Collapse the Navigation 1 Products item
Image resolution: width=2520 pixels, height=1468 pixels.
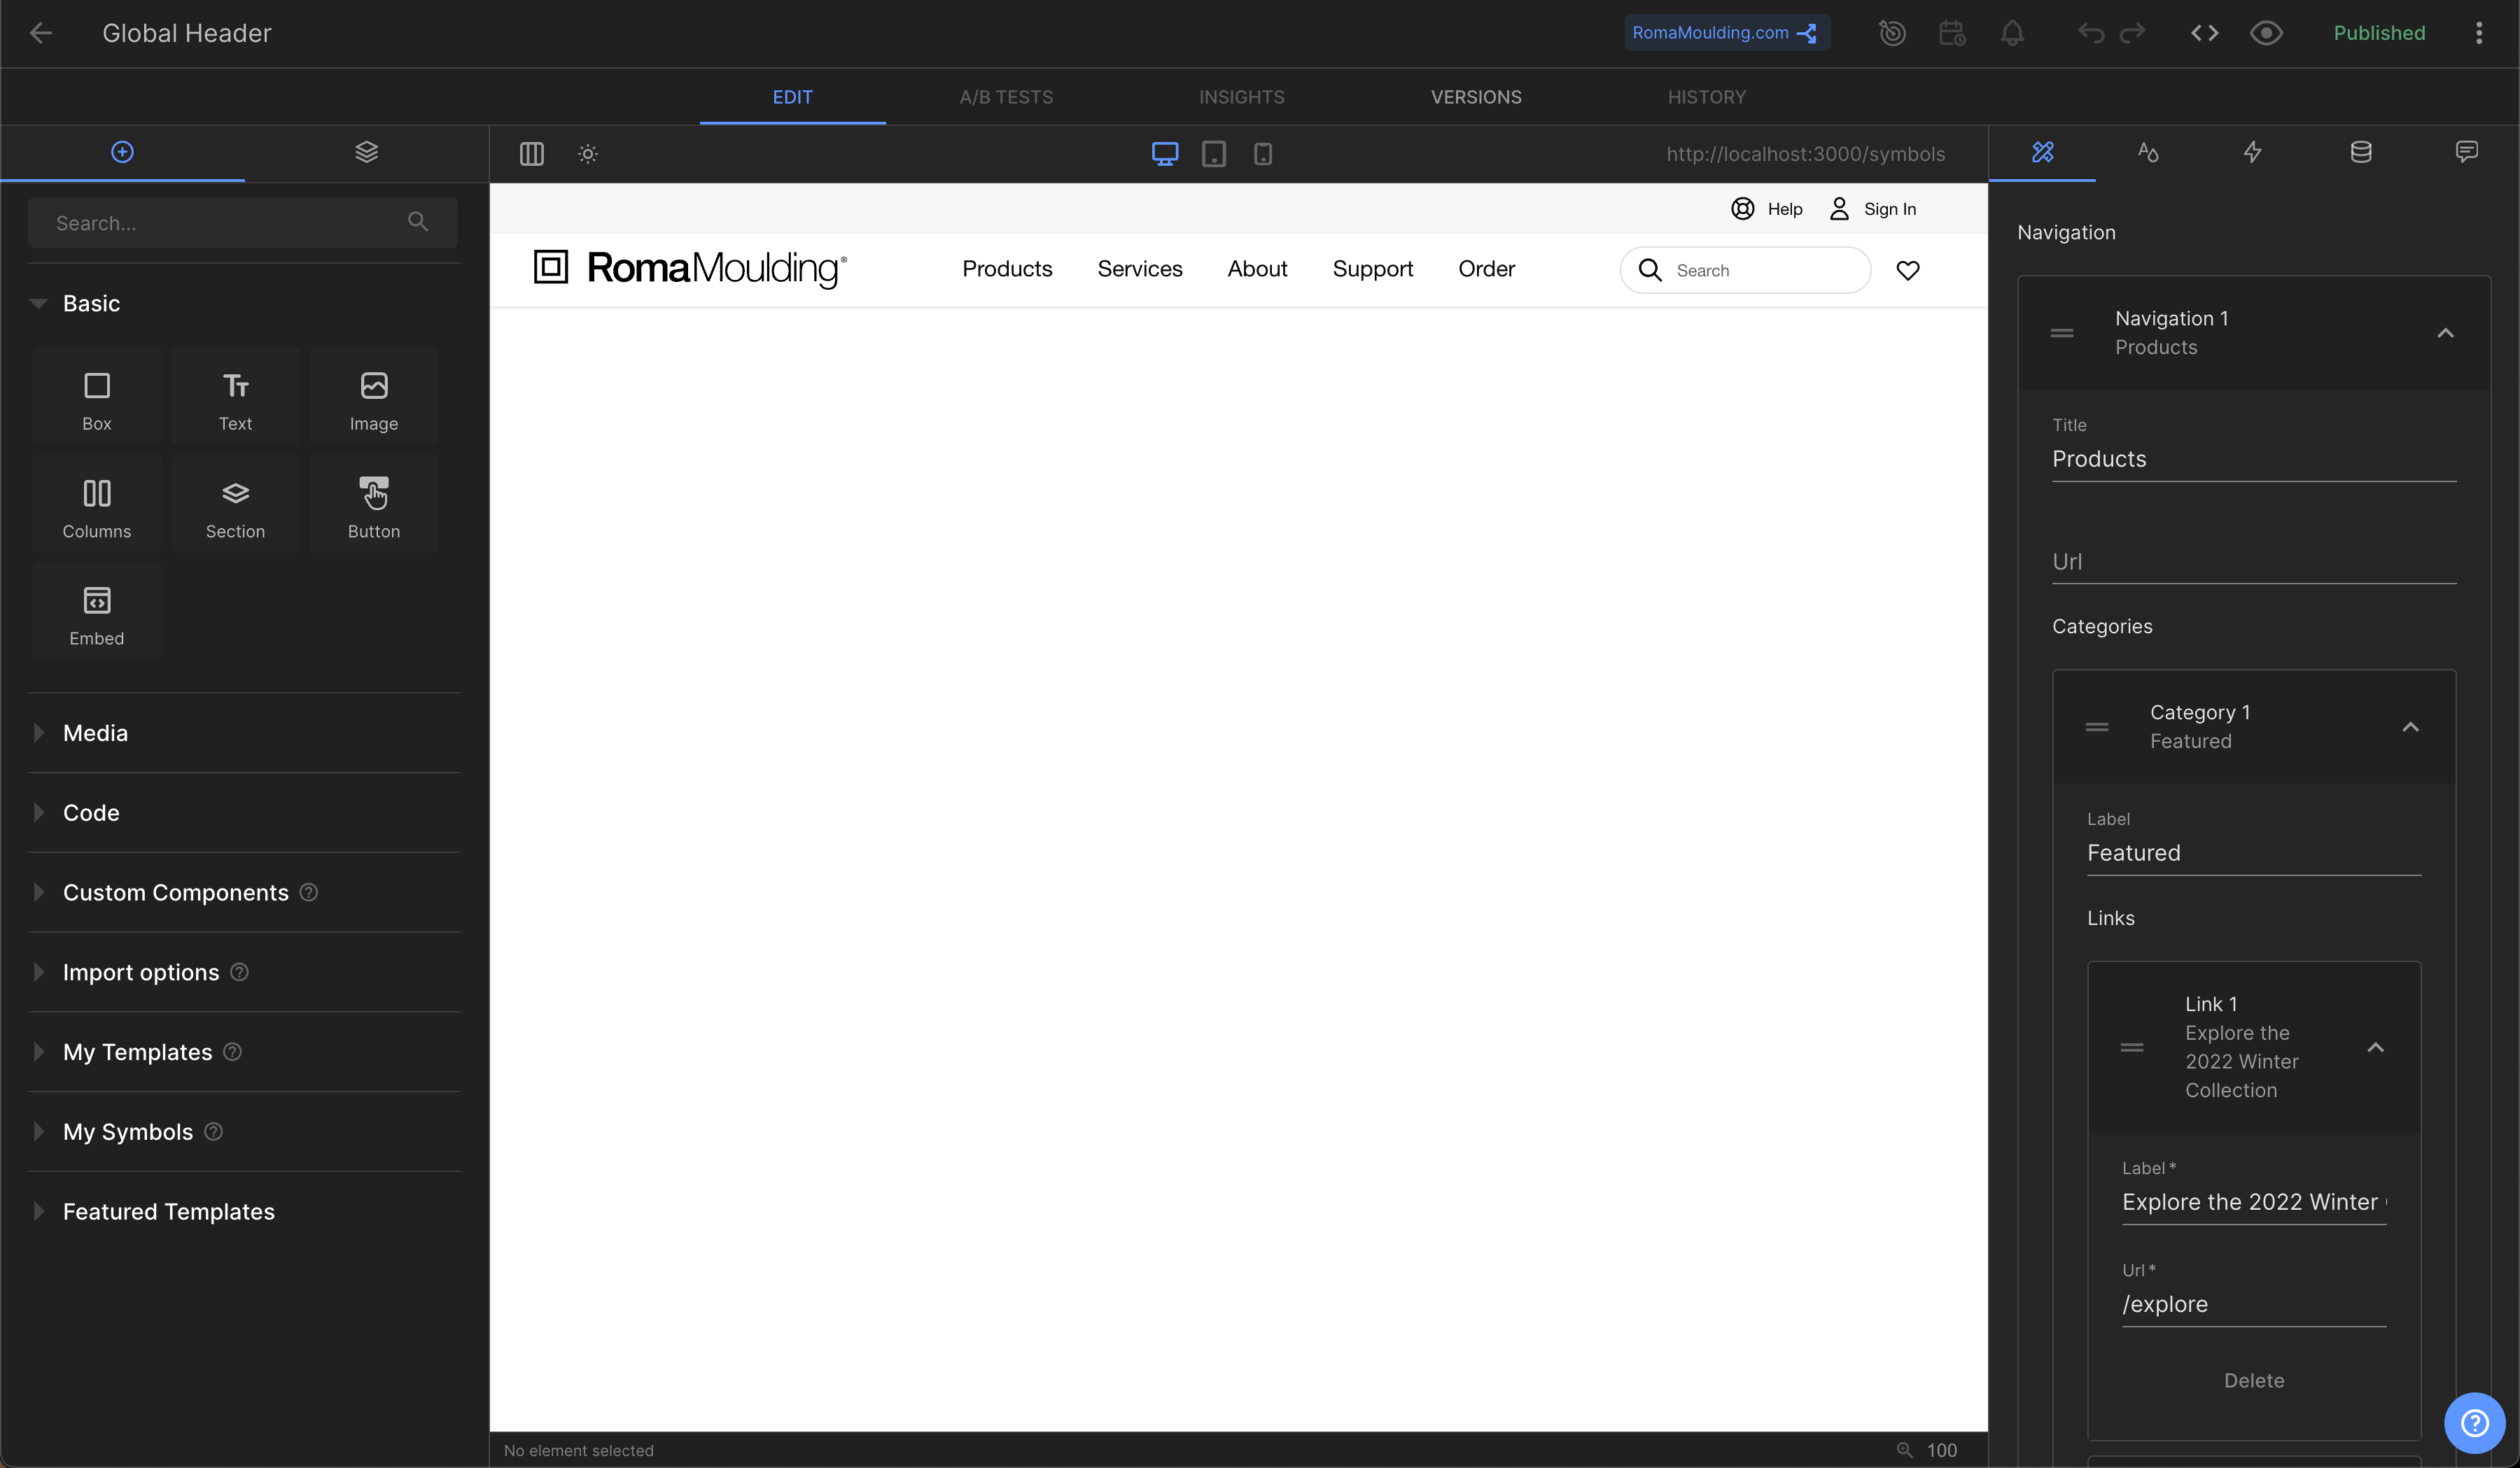[x=2445, y=333]
